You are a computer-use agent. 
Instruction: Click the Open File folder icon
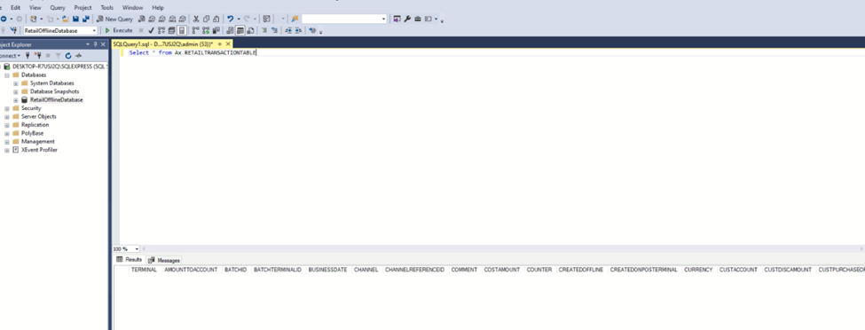(x=66, y=19)
